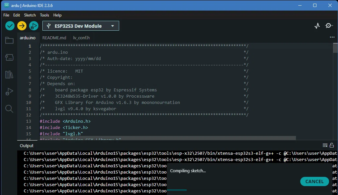Click the '#include "lvgl.h"' line
Screen dimensions: 338x195
tap(62, 134)
